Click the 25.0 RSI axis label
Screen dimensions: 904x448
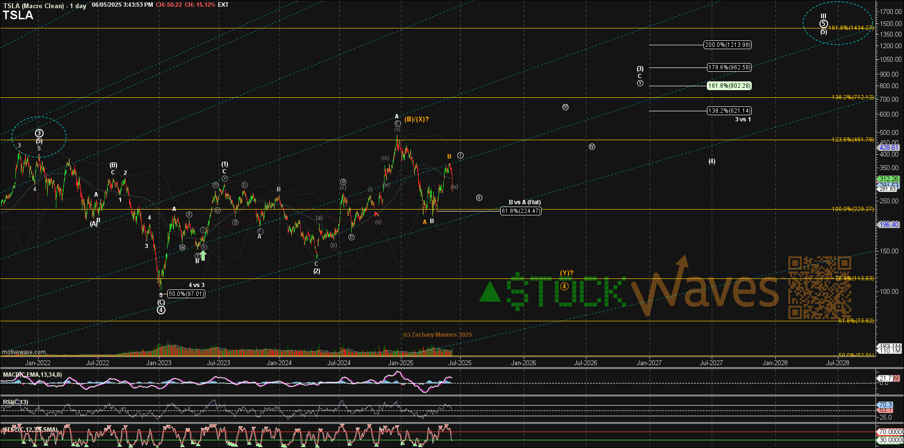point(886,417)
